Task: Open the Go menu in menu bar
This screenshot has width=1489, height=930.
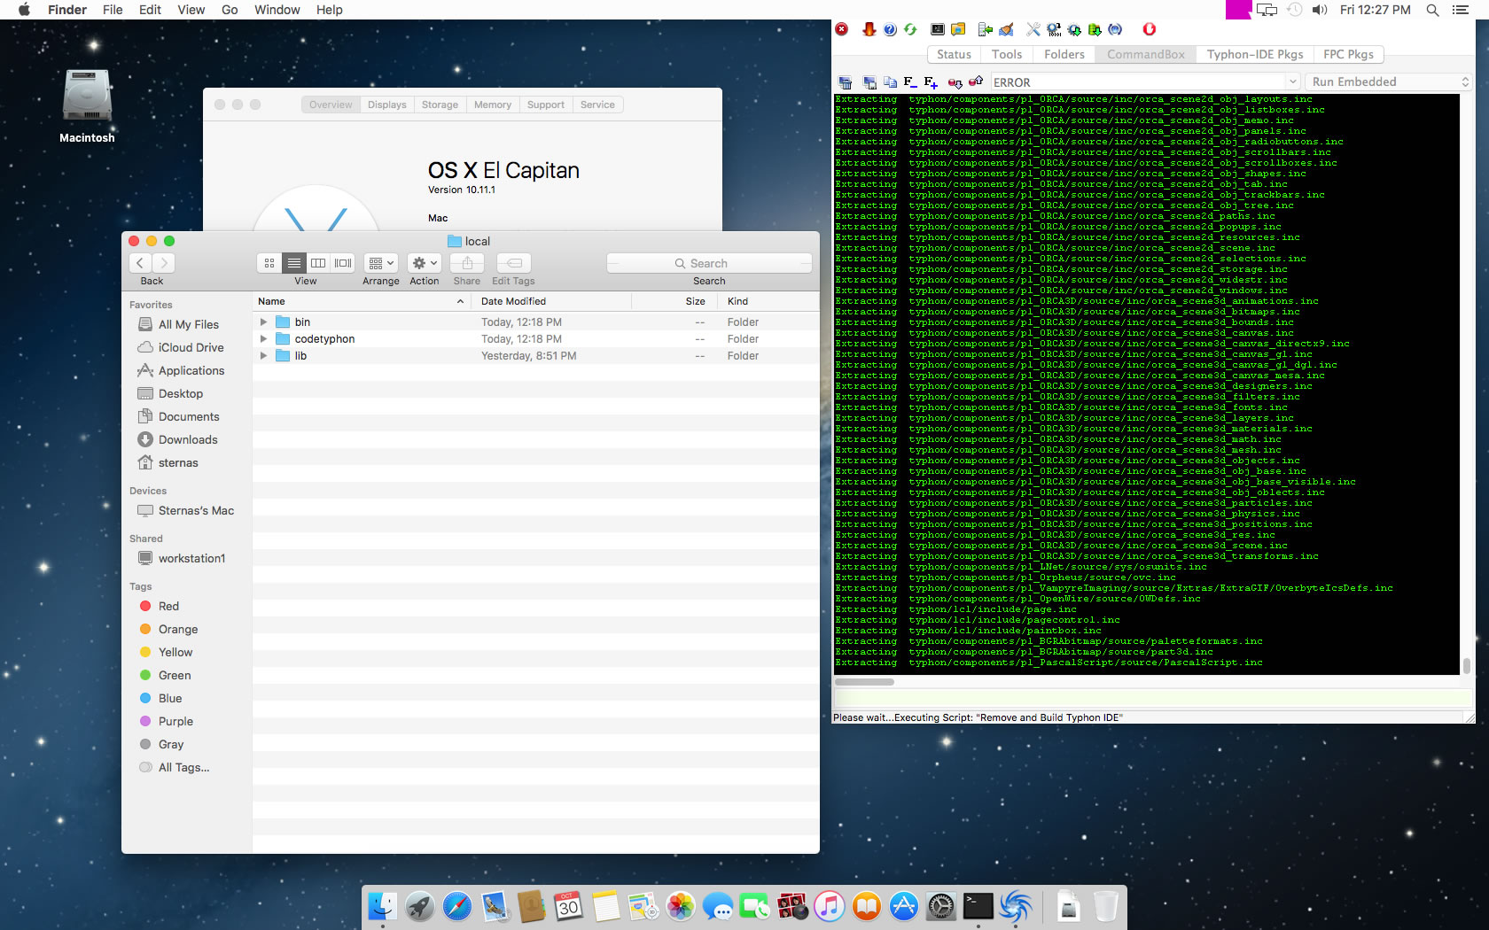Action: [230, 10]
